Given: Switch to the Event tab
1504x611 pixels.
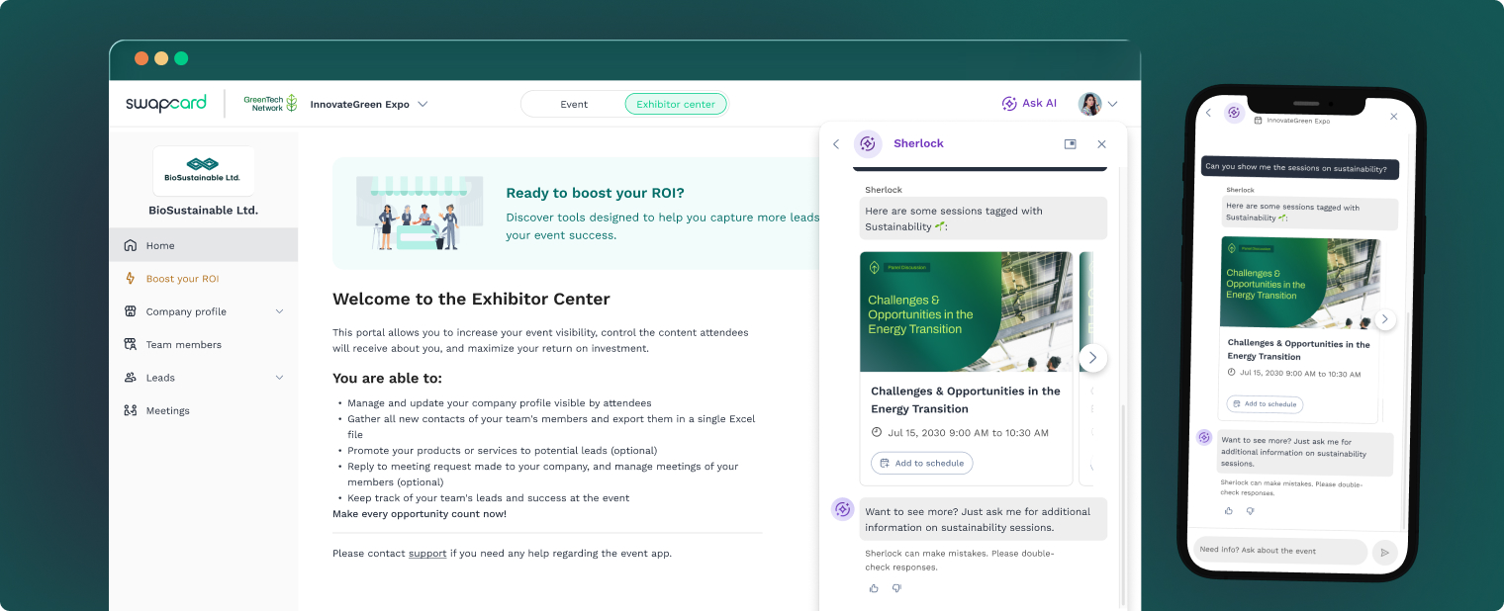Looking at the screenshot, I should [574, 104].
